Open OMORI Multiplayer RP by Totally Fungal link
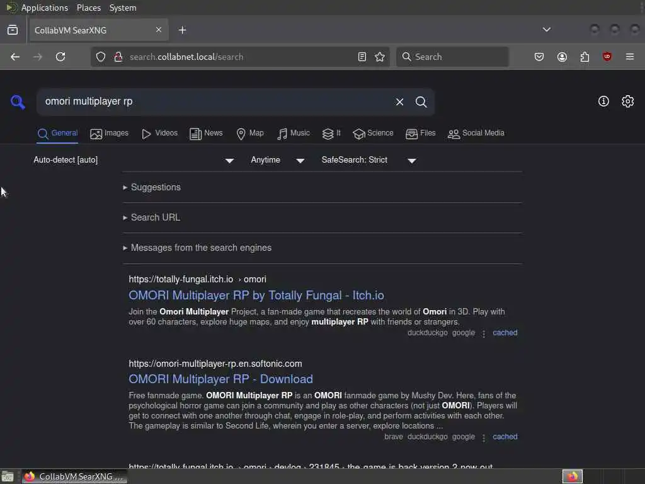The height and width of the screenshot is (484, 645). pos(256,296)
